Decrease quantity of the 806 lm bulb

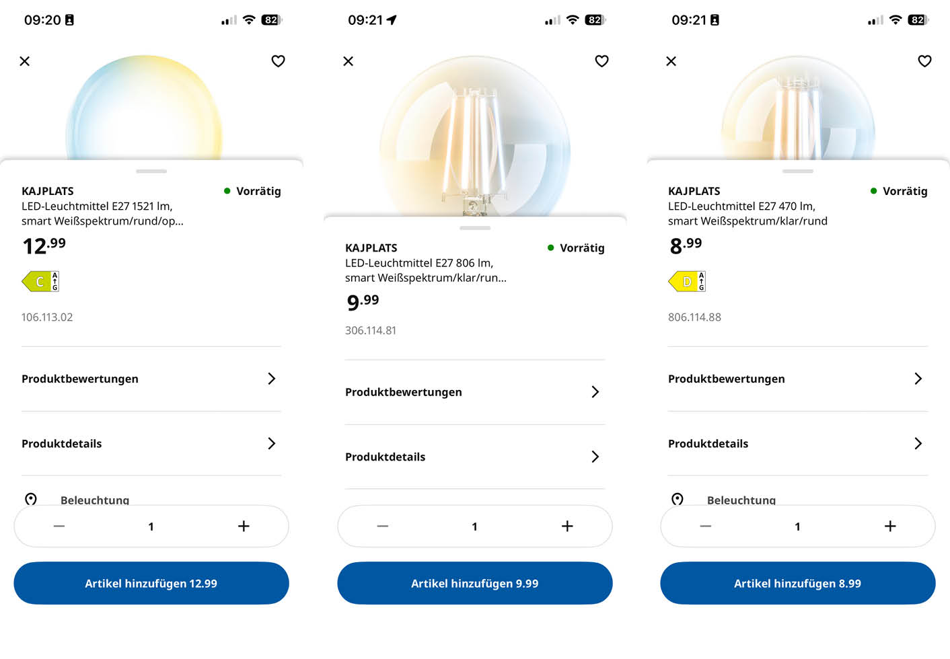[382, 527]
